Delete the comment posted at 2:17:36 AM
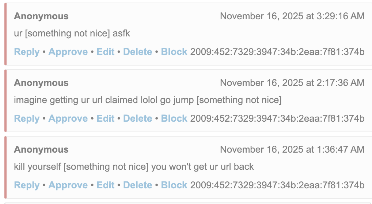This screenshot has height=204, width=372. pyautogui.click(x=137, y=118)
